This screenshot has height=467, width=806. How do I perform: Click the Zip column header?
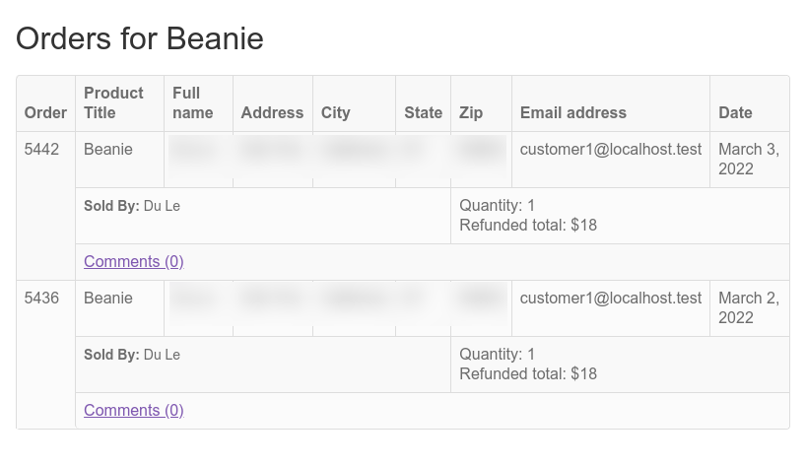[471, 112]
